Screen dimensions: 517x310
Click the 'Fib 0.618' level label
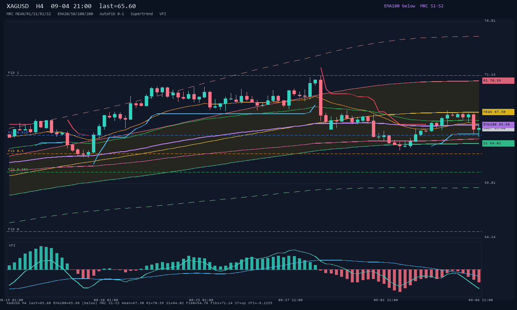[18, 132]
